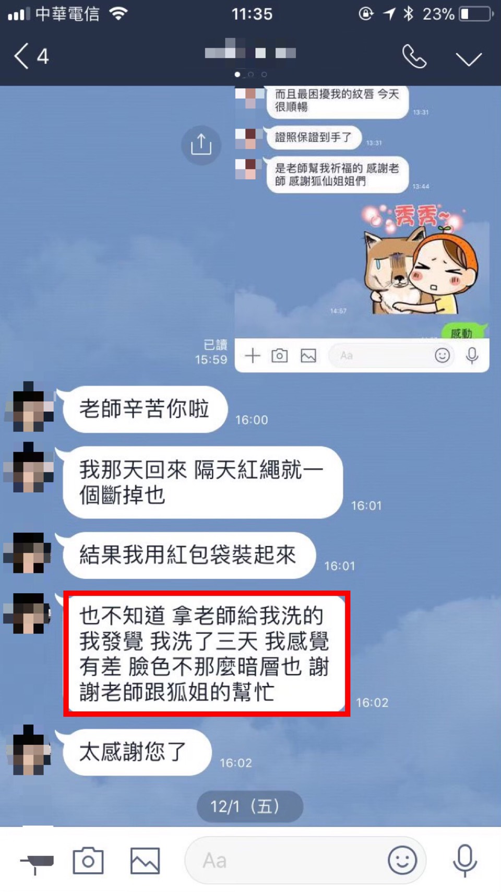501x892 pixels.
Task: Tap the red-outlined message about 洗了三天
Action: 206,653
